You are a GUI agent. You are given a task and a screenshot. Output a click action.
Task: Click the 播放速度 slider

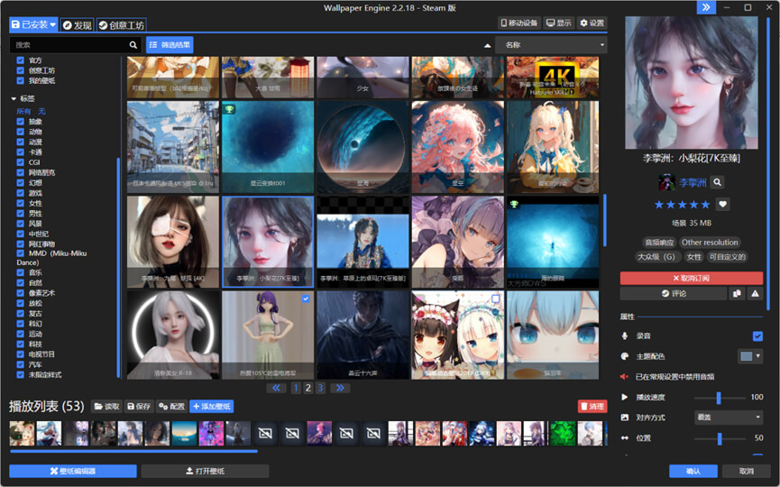[x=719, y=398]
